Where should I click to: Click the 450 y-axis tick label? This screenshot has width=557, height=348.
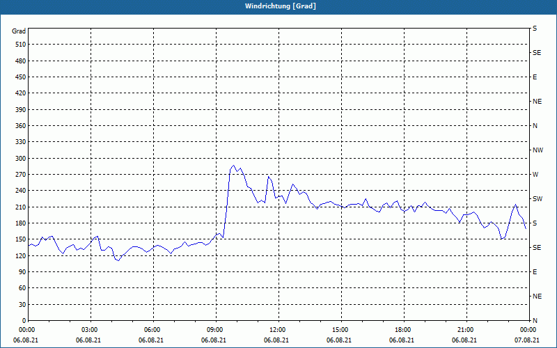click(x=21, y=77)
